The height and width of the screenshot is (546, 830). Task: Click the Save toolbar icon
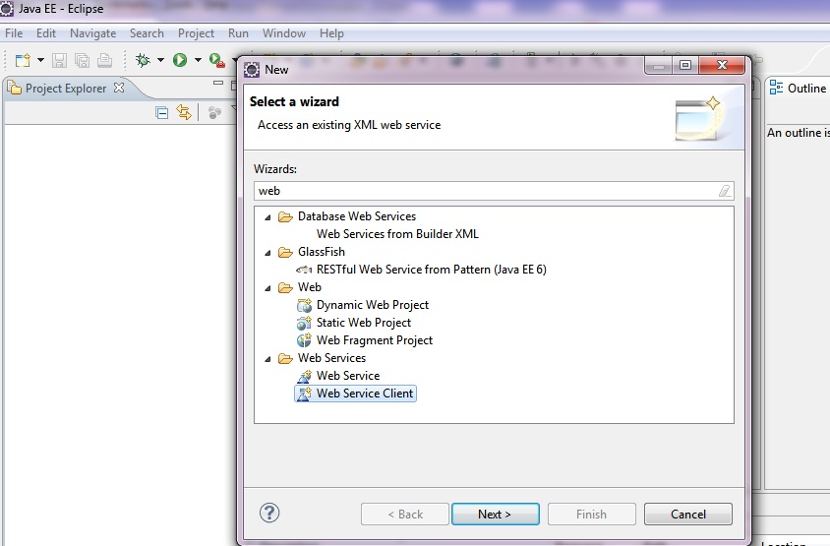tap(59, 60)
